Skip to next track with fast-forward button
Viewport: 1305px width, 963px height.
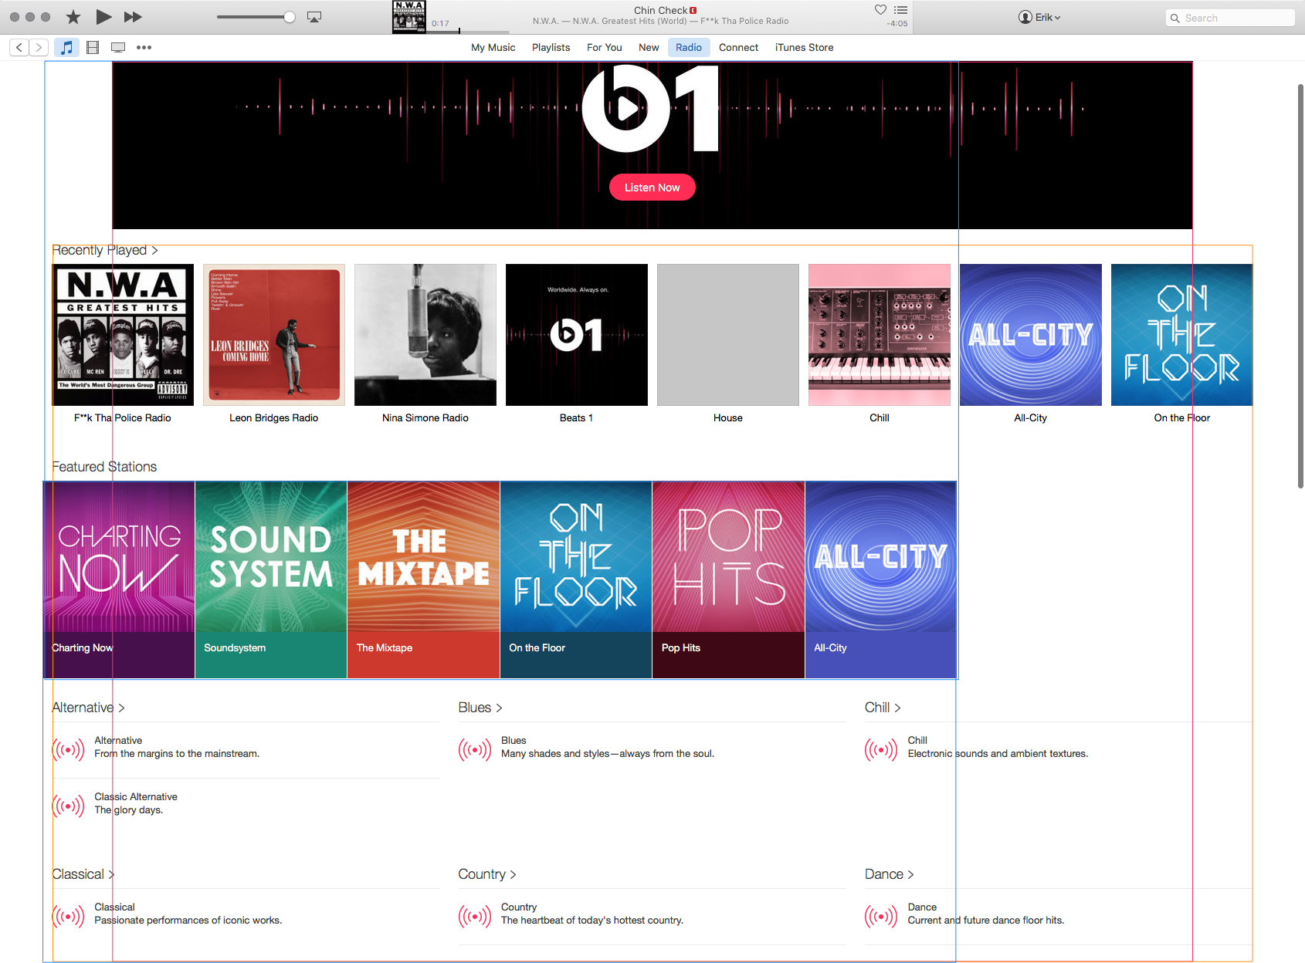[133, 17]
